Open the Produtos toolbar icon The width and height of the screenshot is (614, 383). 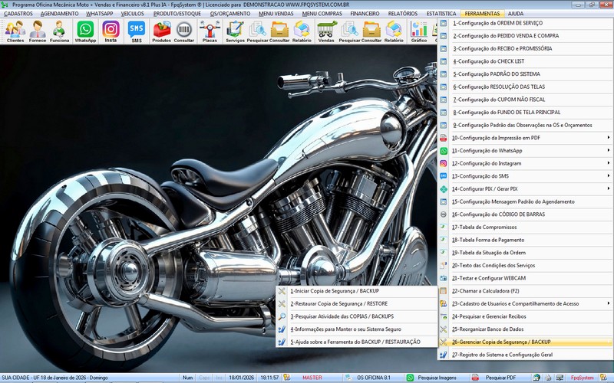pos(162,31)
